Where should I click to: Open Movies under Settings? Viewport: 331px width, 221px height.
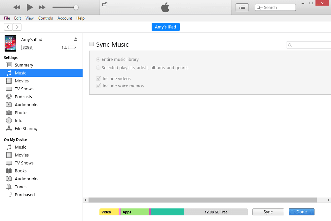pos(41,81)
